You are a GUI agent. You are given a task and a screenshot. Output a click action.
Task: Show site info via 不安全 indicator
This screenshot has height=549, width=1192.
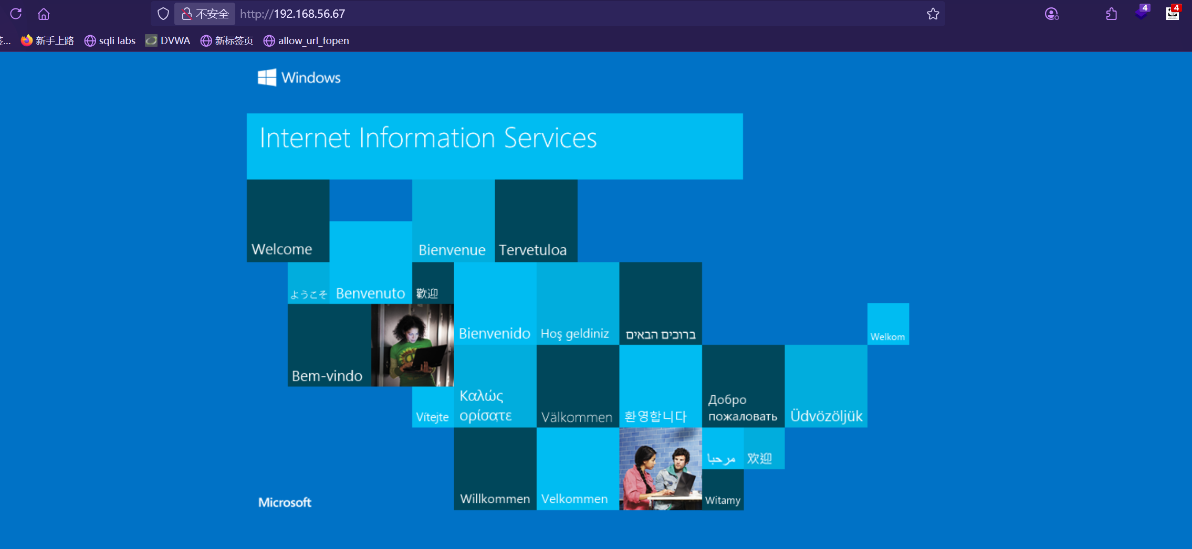205,14
